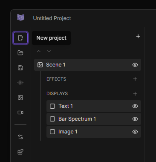Click the sidebar image icon below waveform
This screenshot has height=162, width=156.
pyautogui.click(x=20, y=98)
